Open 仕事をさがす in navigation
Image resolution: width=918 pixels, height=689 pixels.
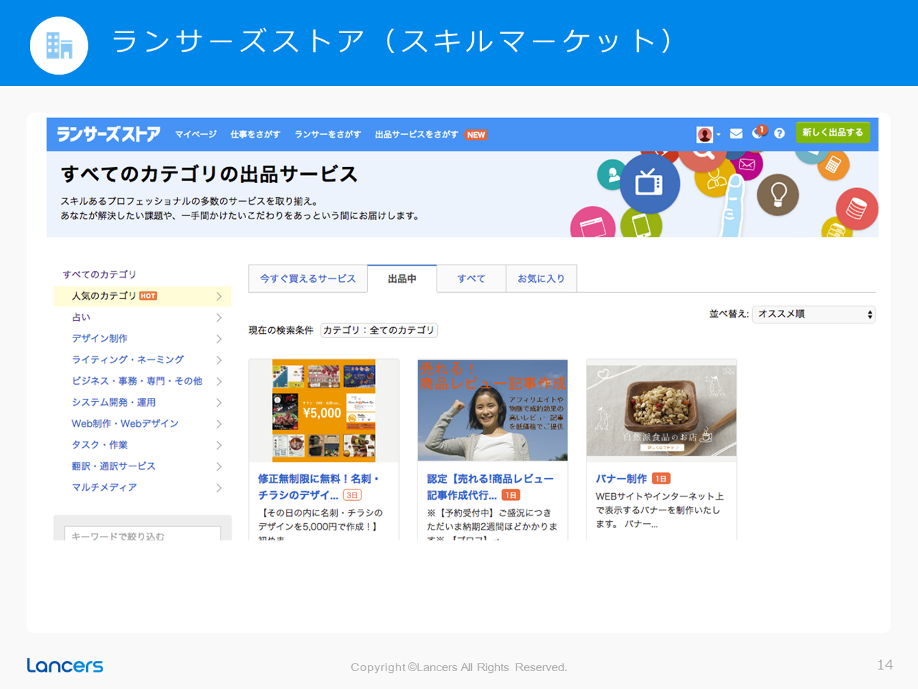(x=255, y=135)
